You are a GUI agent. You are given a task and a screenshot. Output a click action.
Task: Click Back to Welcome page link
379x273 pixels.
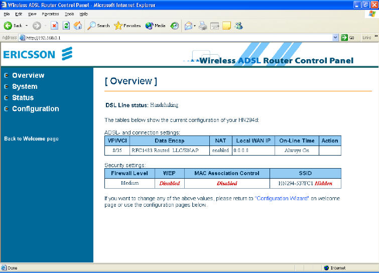pyautogui.click(x=32, y=139)
